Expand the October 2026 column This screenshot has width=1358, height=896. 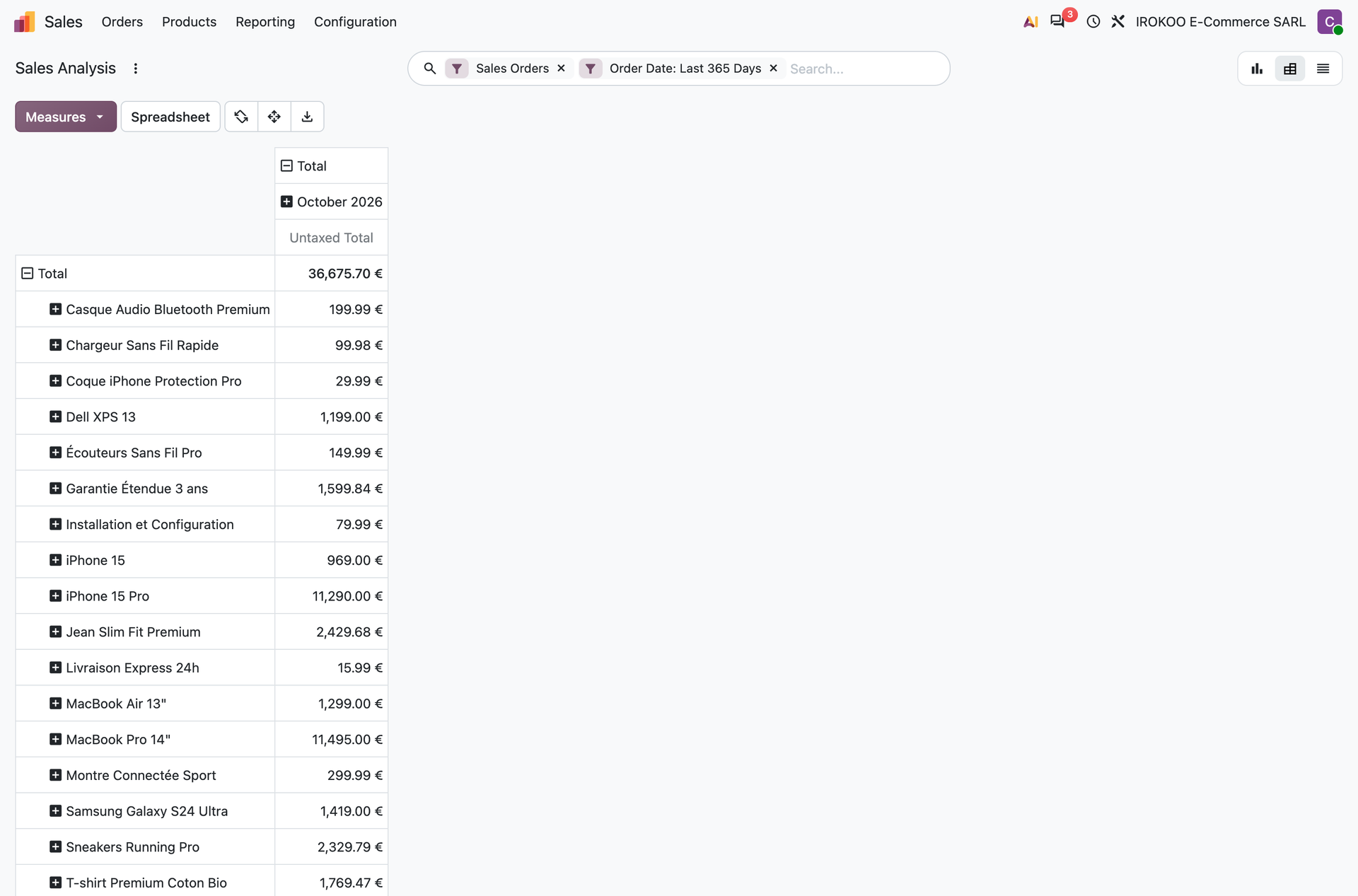[286, 202]
